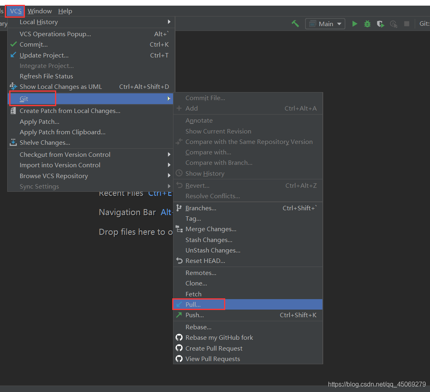The height and width of the screenshot is (392, 430).
Task: Choose Commit... with the green checkmark
Action: pos(91,45)
